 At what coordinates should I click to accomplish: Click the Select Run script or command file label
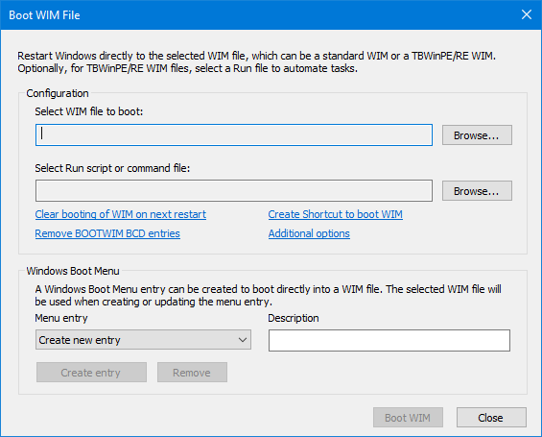tap(112, 168)
